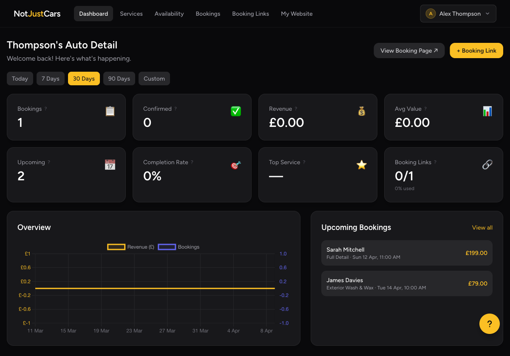Click the star icon on the Top Service card
This screenshot has width=510, height=356.
[x=361, y=165]
